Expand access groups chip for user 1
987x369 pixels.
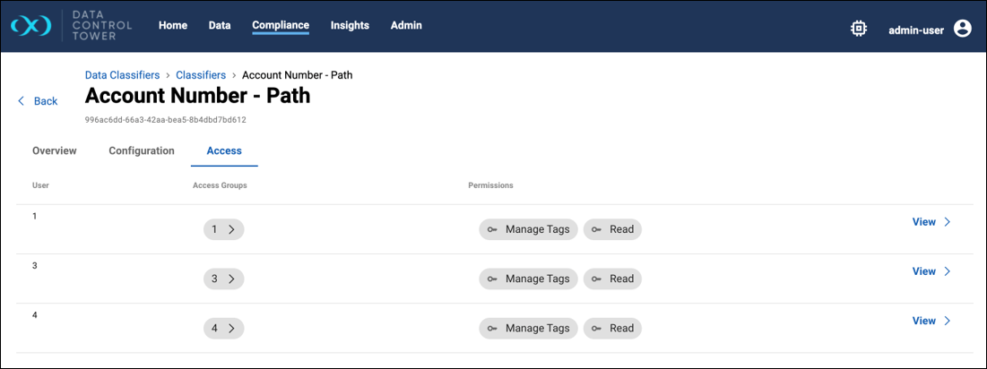pyautogui.click(x=223, y=229)
